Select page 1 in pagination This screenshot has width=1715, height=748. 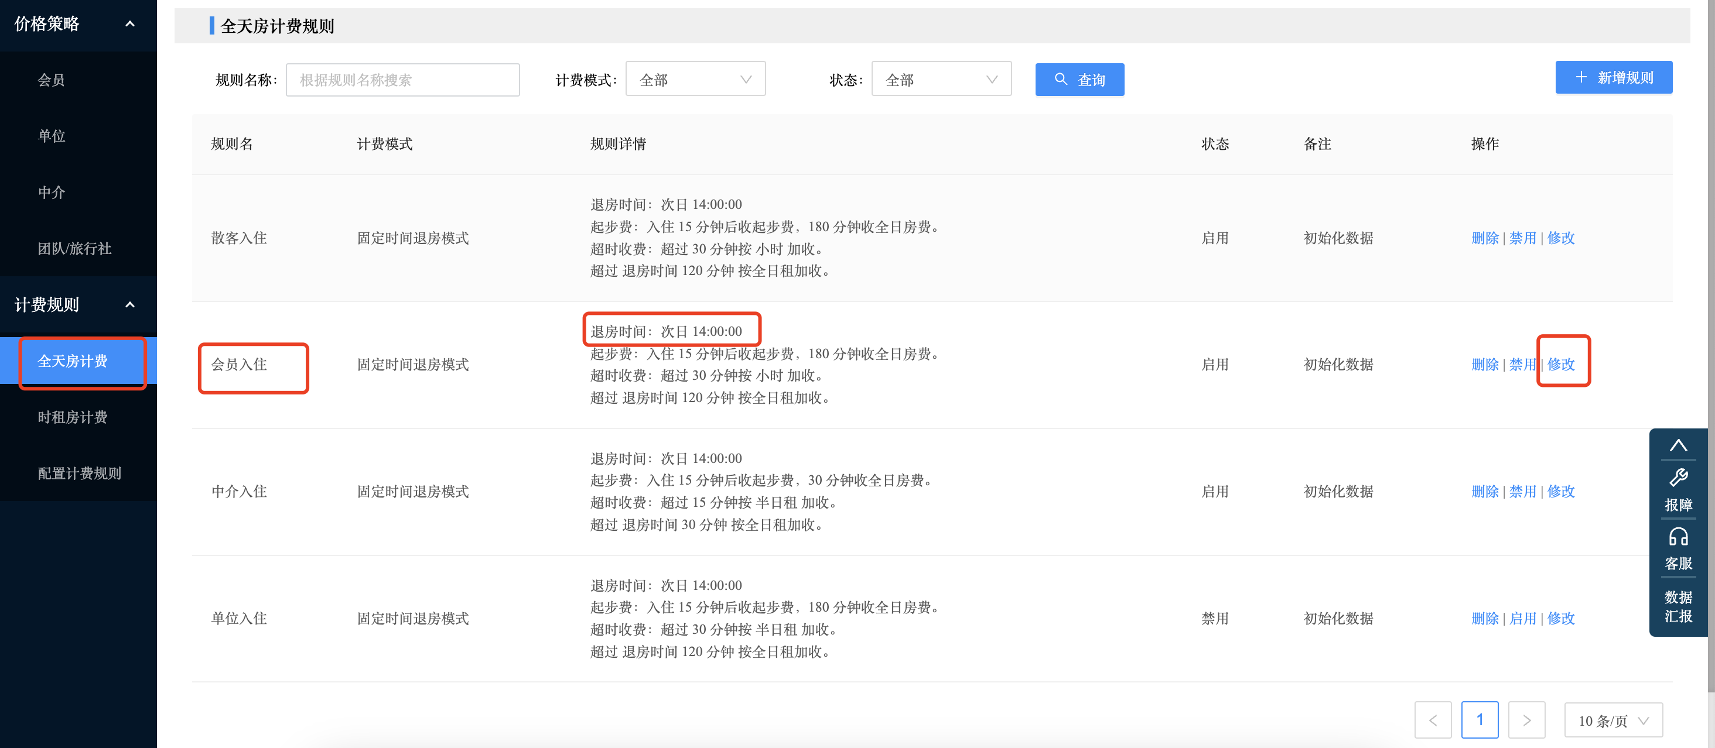(1480, 720)
